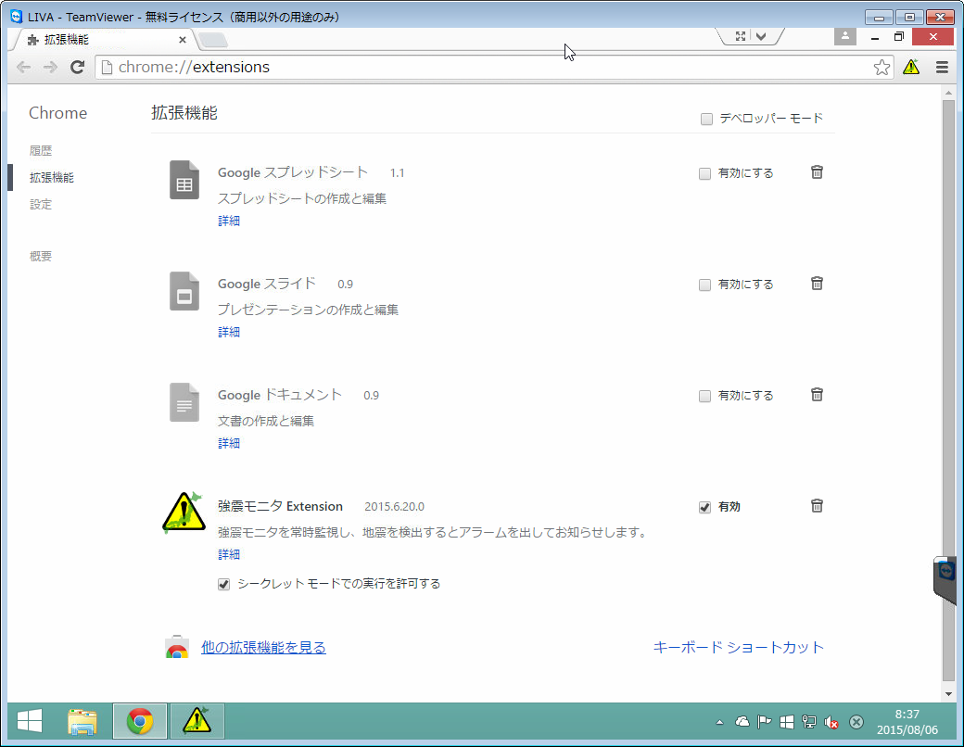The height and width of the screenshot is (747, 964).
Task: Close the 拡張機能 tab
Action: 182,40
